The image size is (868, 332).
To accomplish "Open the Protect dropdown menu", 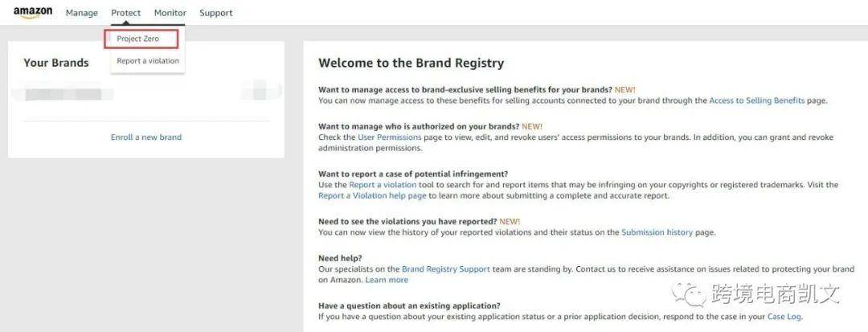I will pyautogui.click(x=126, y=13).
